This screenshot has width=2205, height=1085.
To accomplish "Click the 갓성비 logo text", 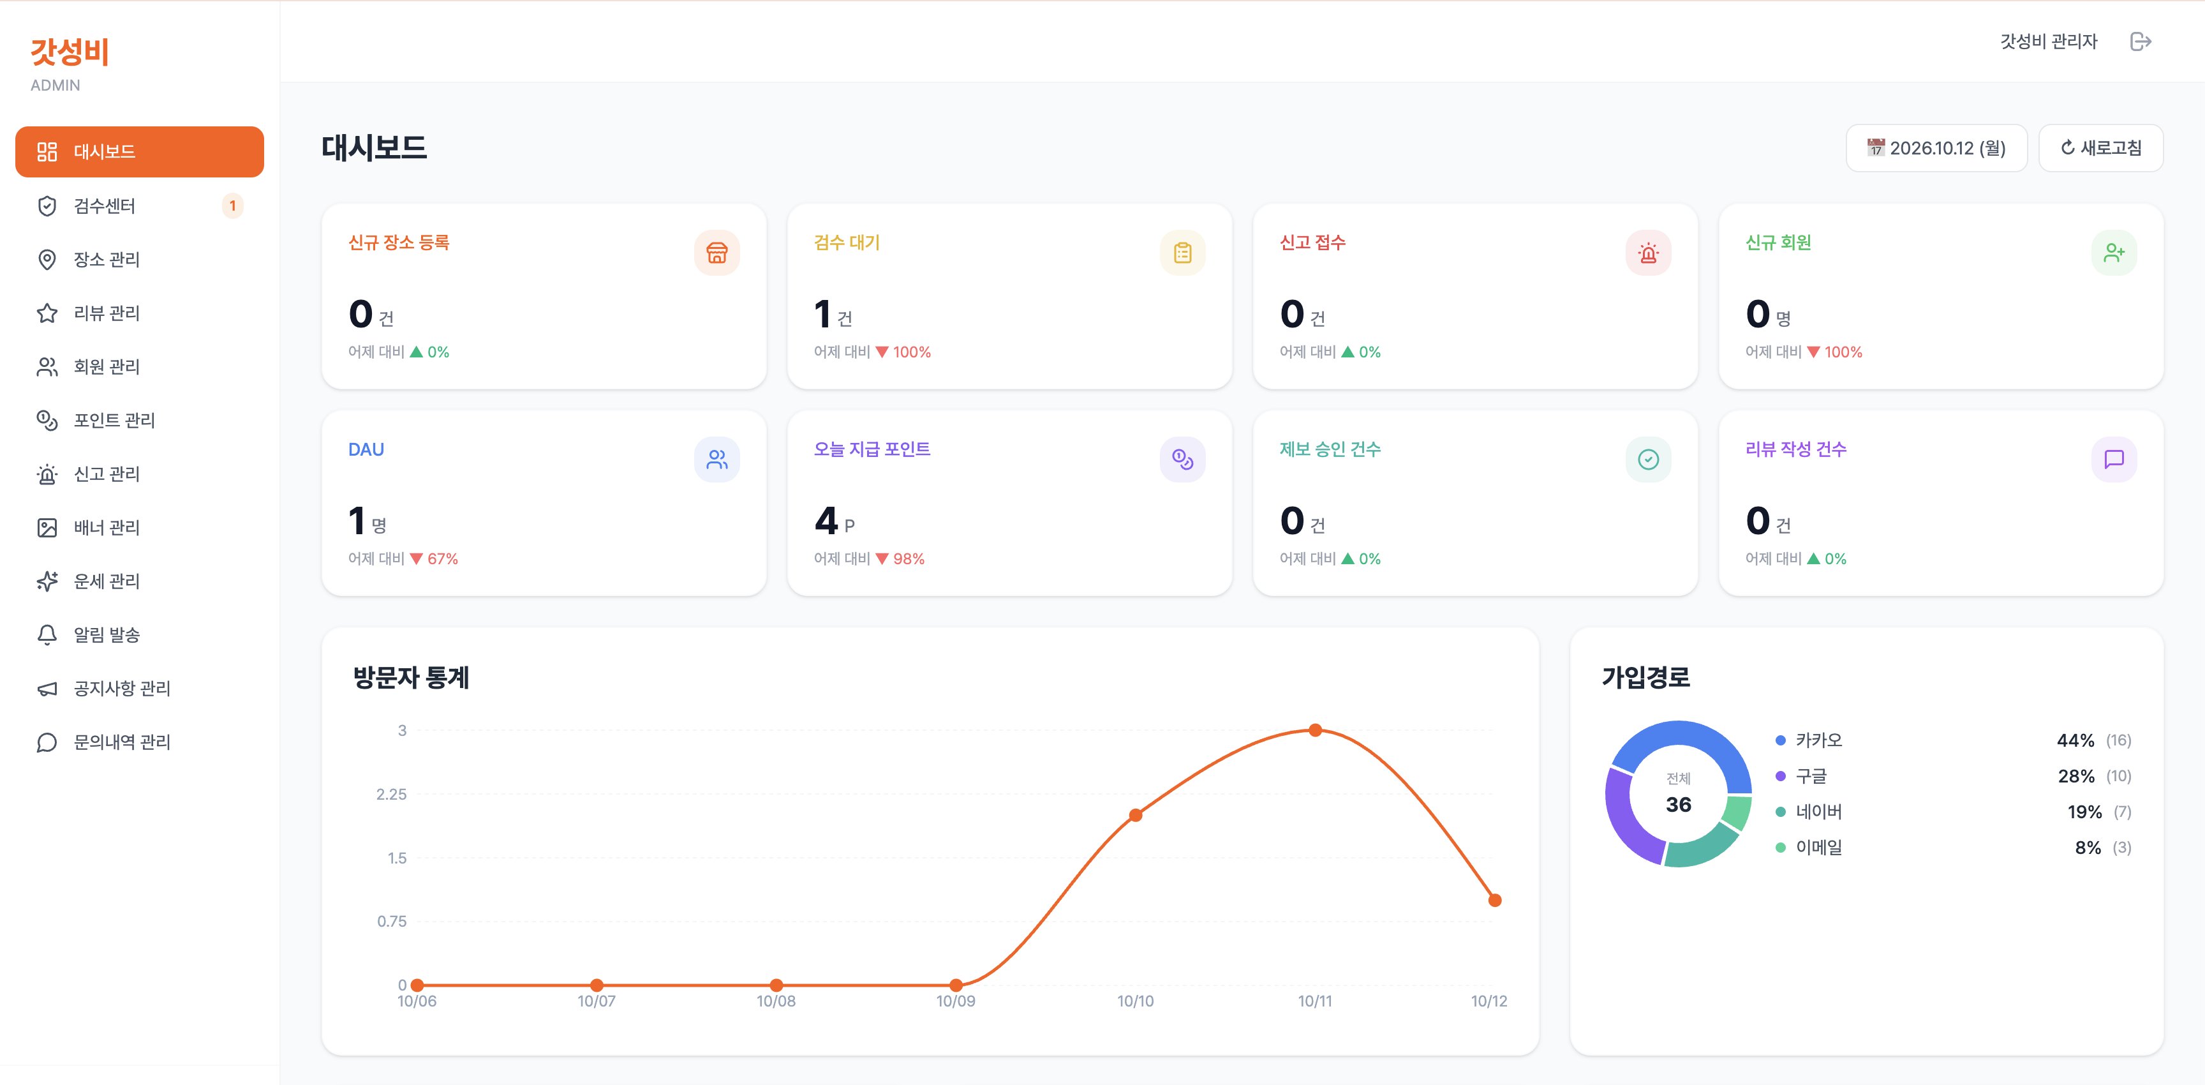I will tap(70, 52).
